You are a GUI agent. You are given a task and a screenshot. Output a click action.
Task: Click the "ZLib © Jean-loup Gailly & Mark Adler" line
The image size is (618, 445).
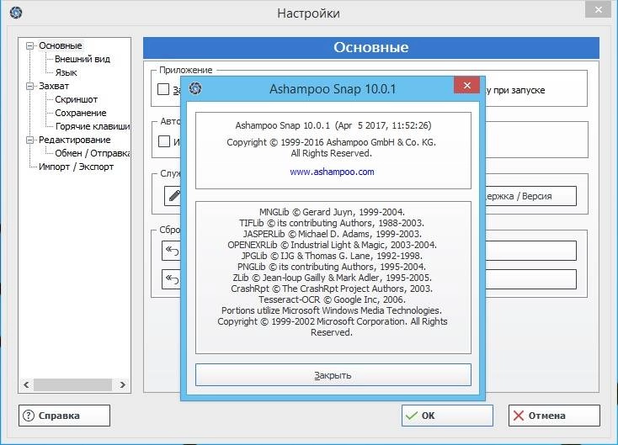click(332, 278)
